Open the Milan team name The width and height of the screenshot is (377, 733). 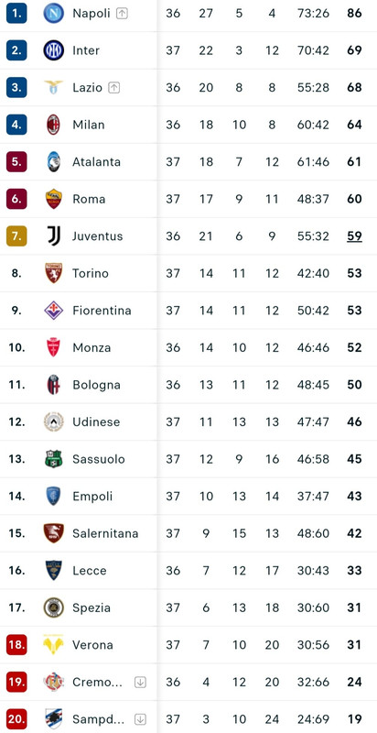pos(89,125)
